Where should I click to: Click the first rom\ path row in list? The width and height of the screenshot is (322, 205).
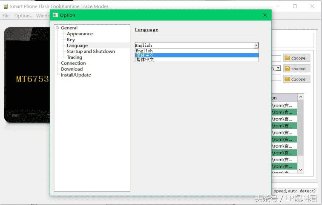pyautogui.click(x=285, y=105)
